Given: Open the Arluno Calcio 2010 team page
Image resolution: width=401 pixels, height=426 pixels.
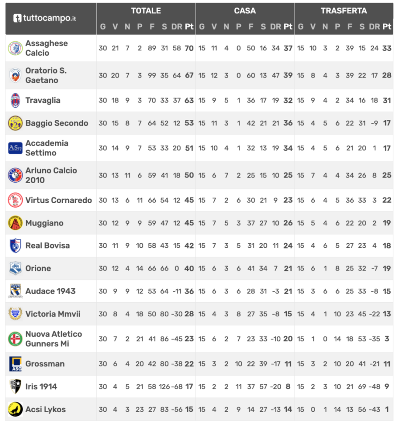Looking at the screenshot, I should click(x=51, y=175).
